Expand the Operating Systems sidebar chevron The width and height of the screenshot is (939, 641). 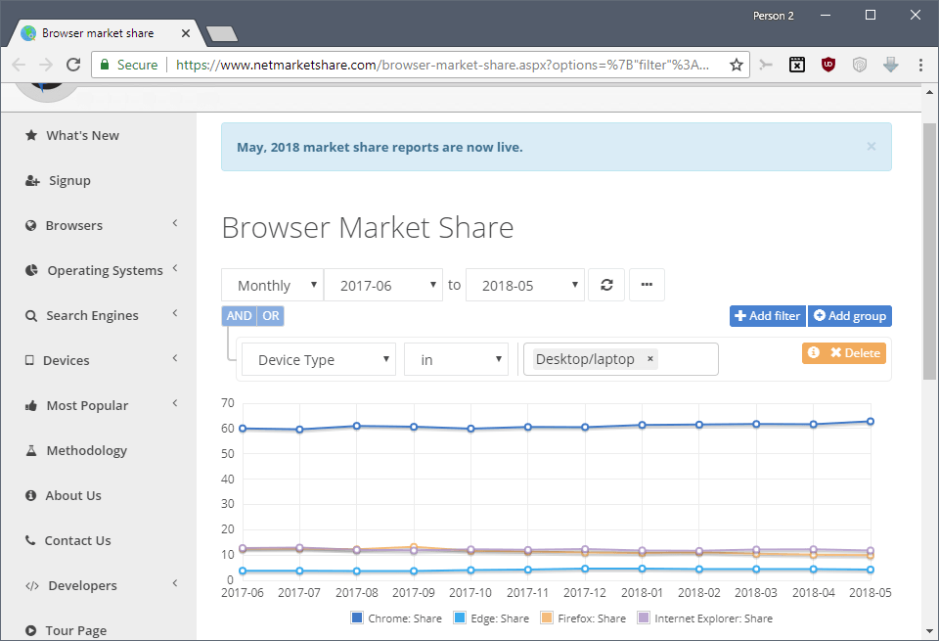pos(175,268)
